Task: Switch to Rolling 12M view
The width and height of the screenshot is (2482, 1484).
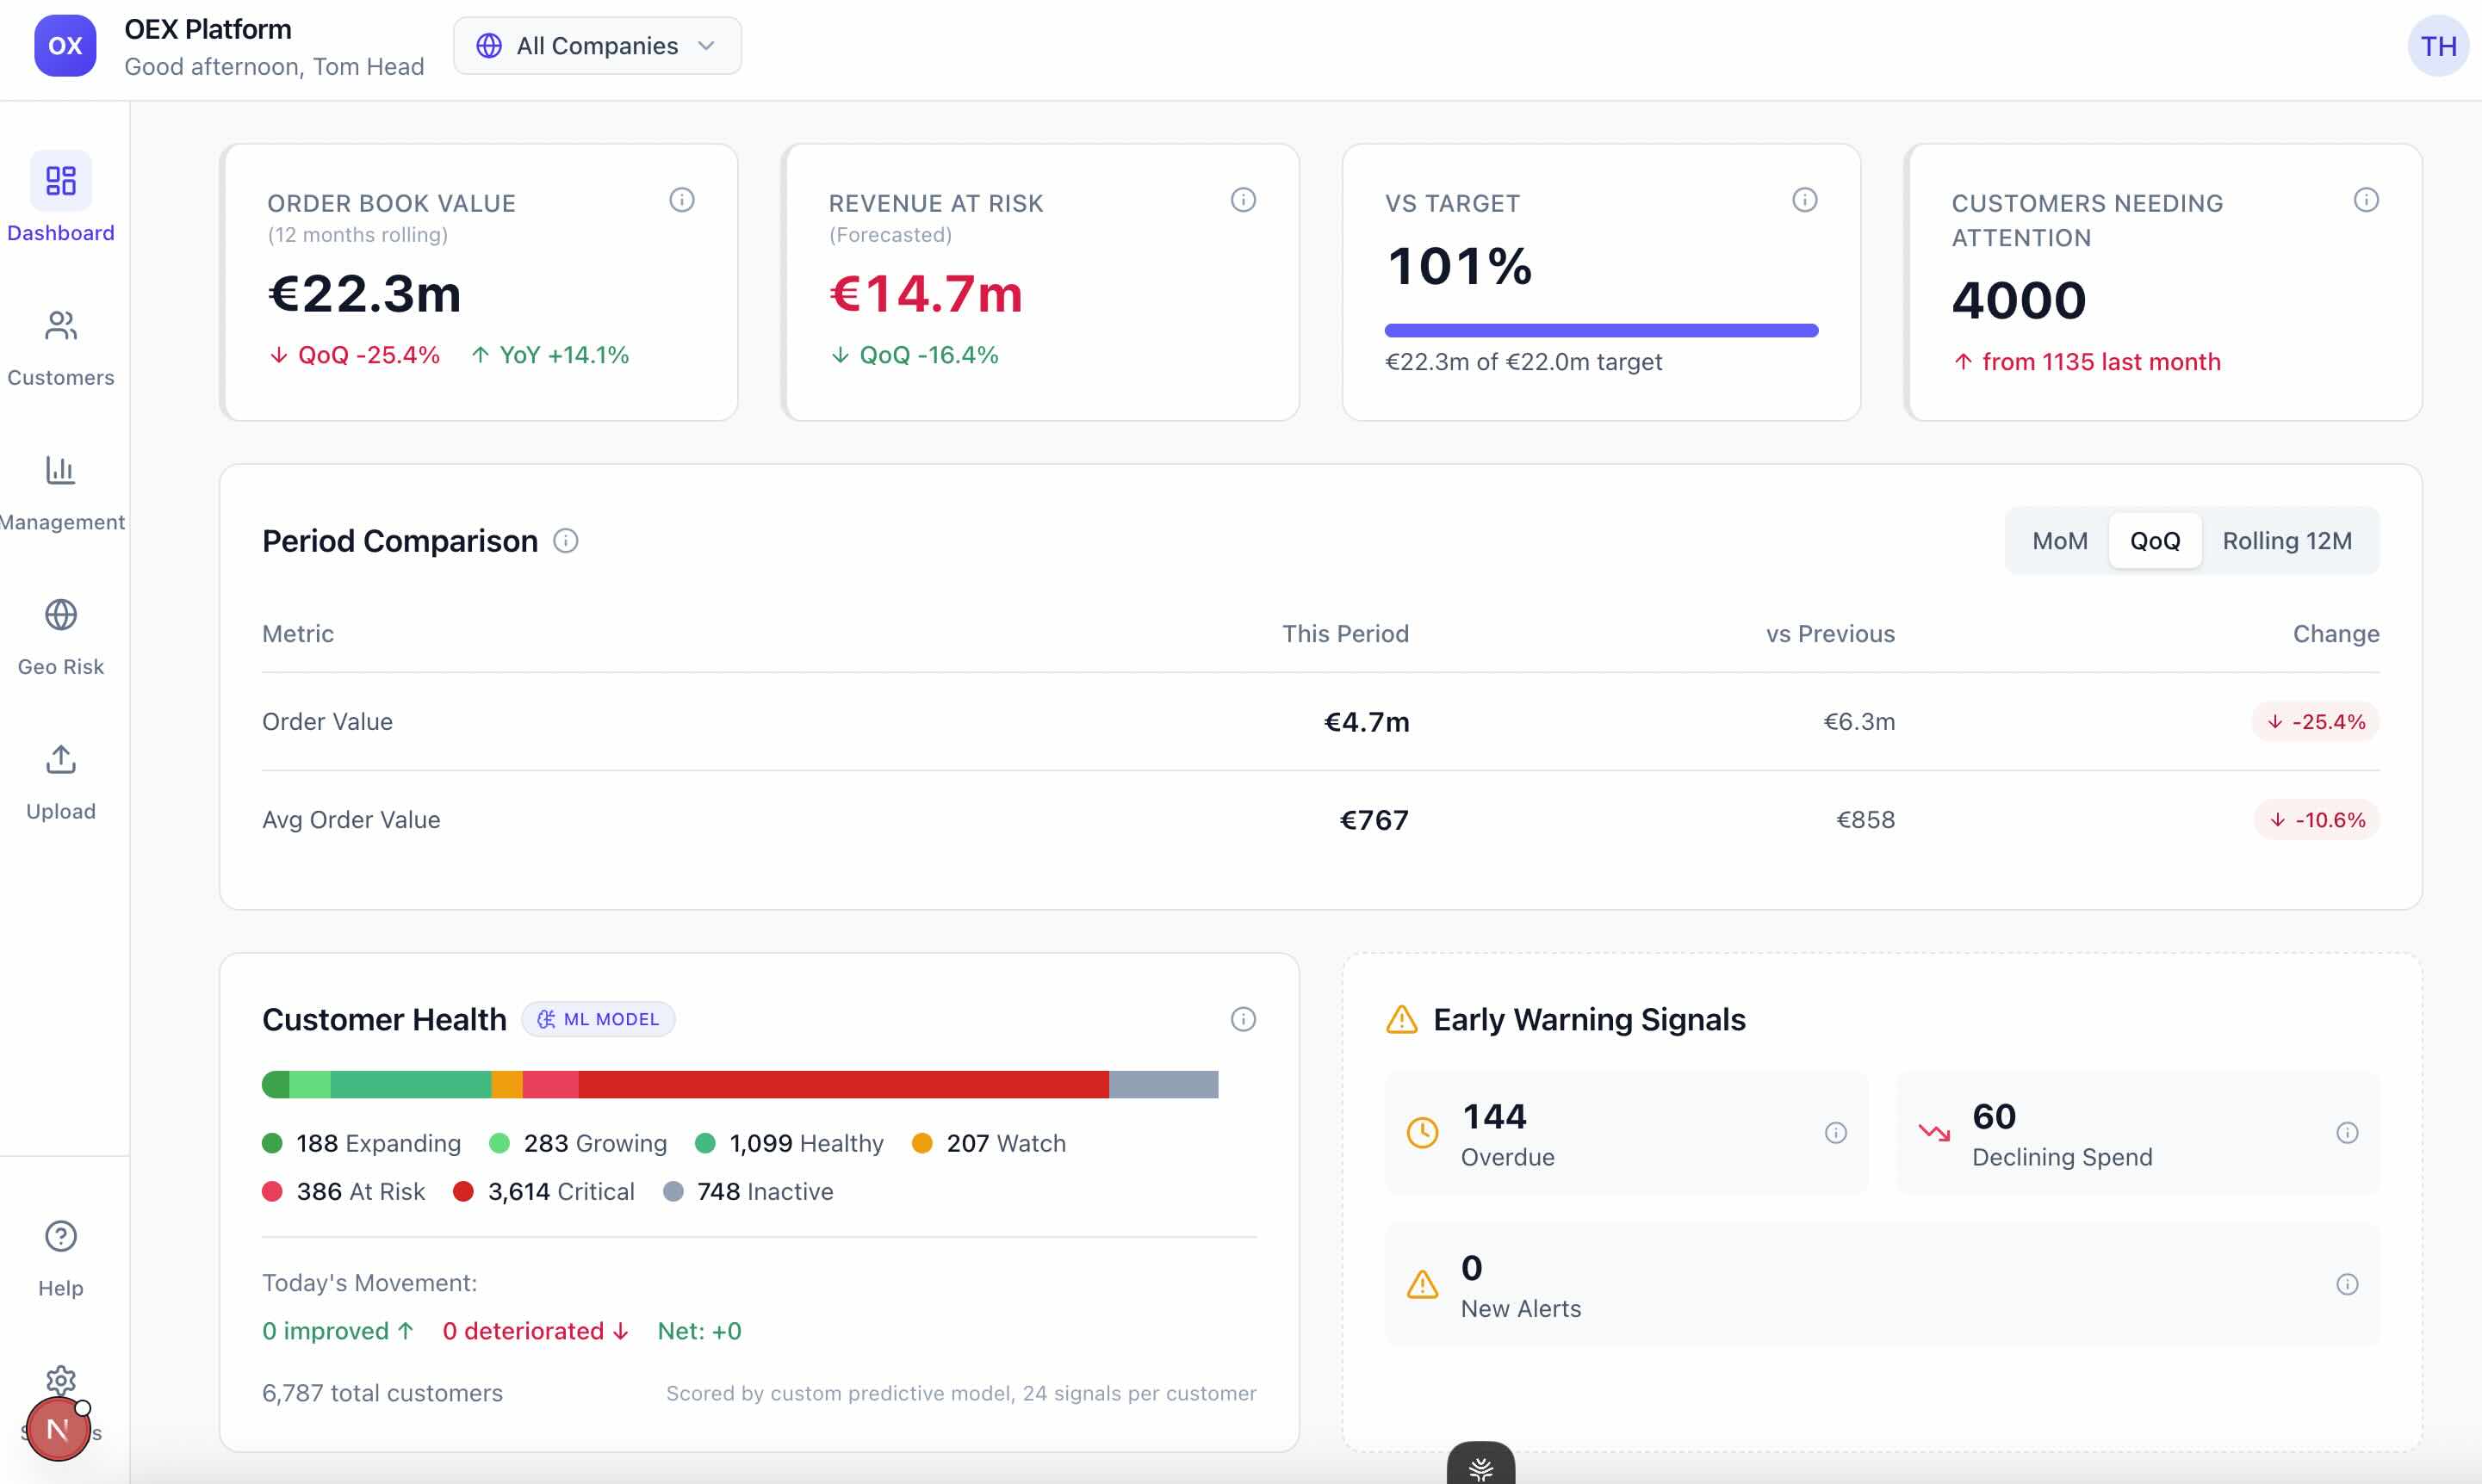Action: [2287, 541]
